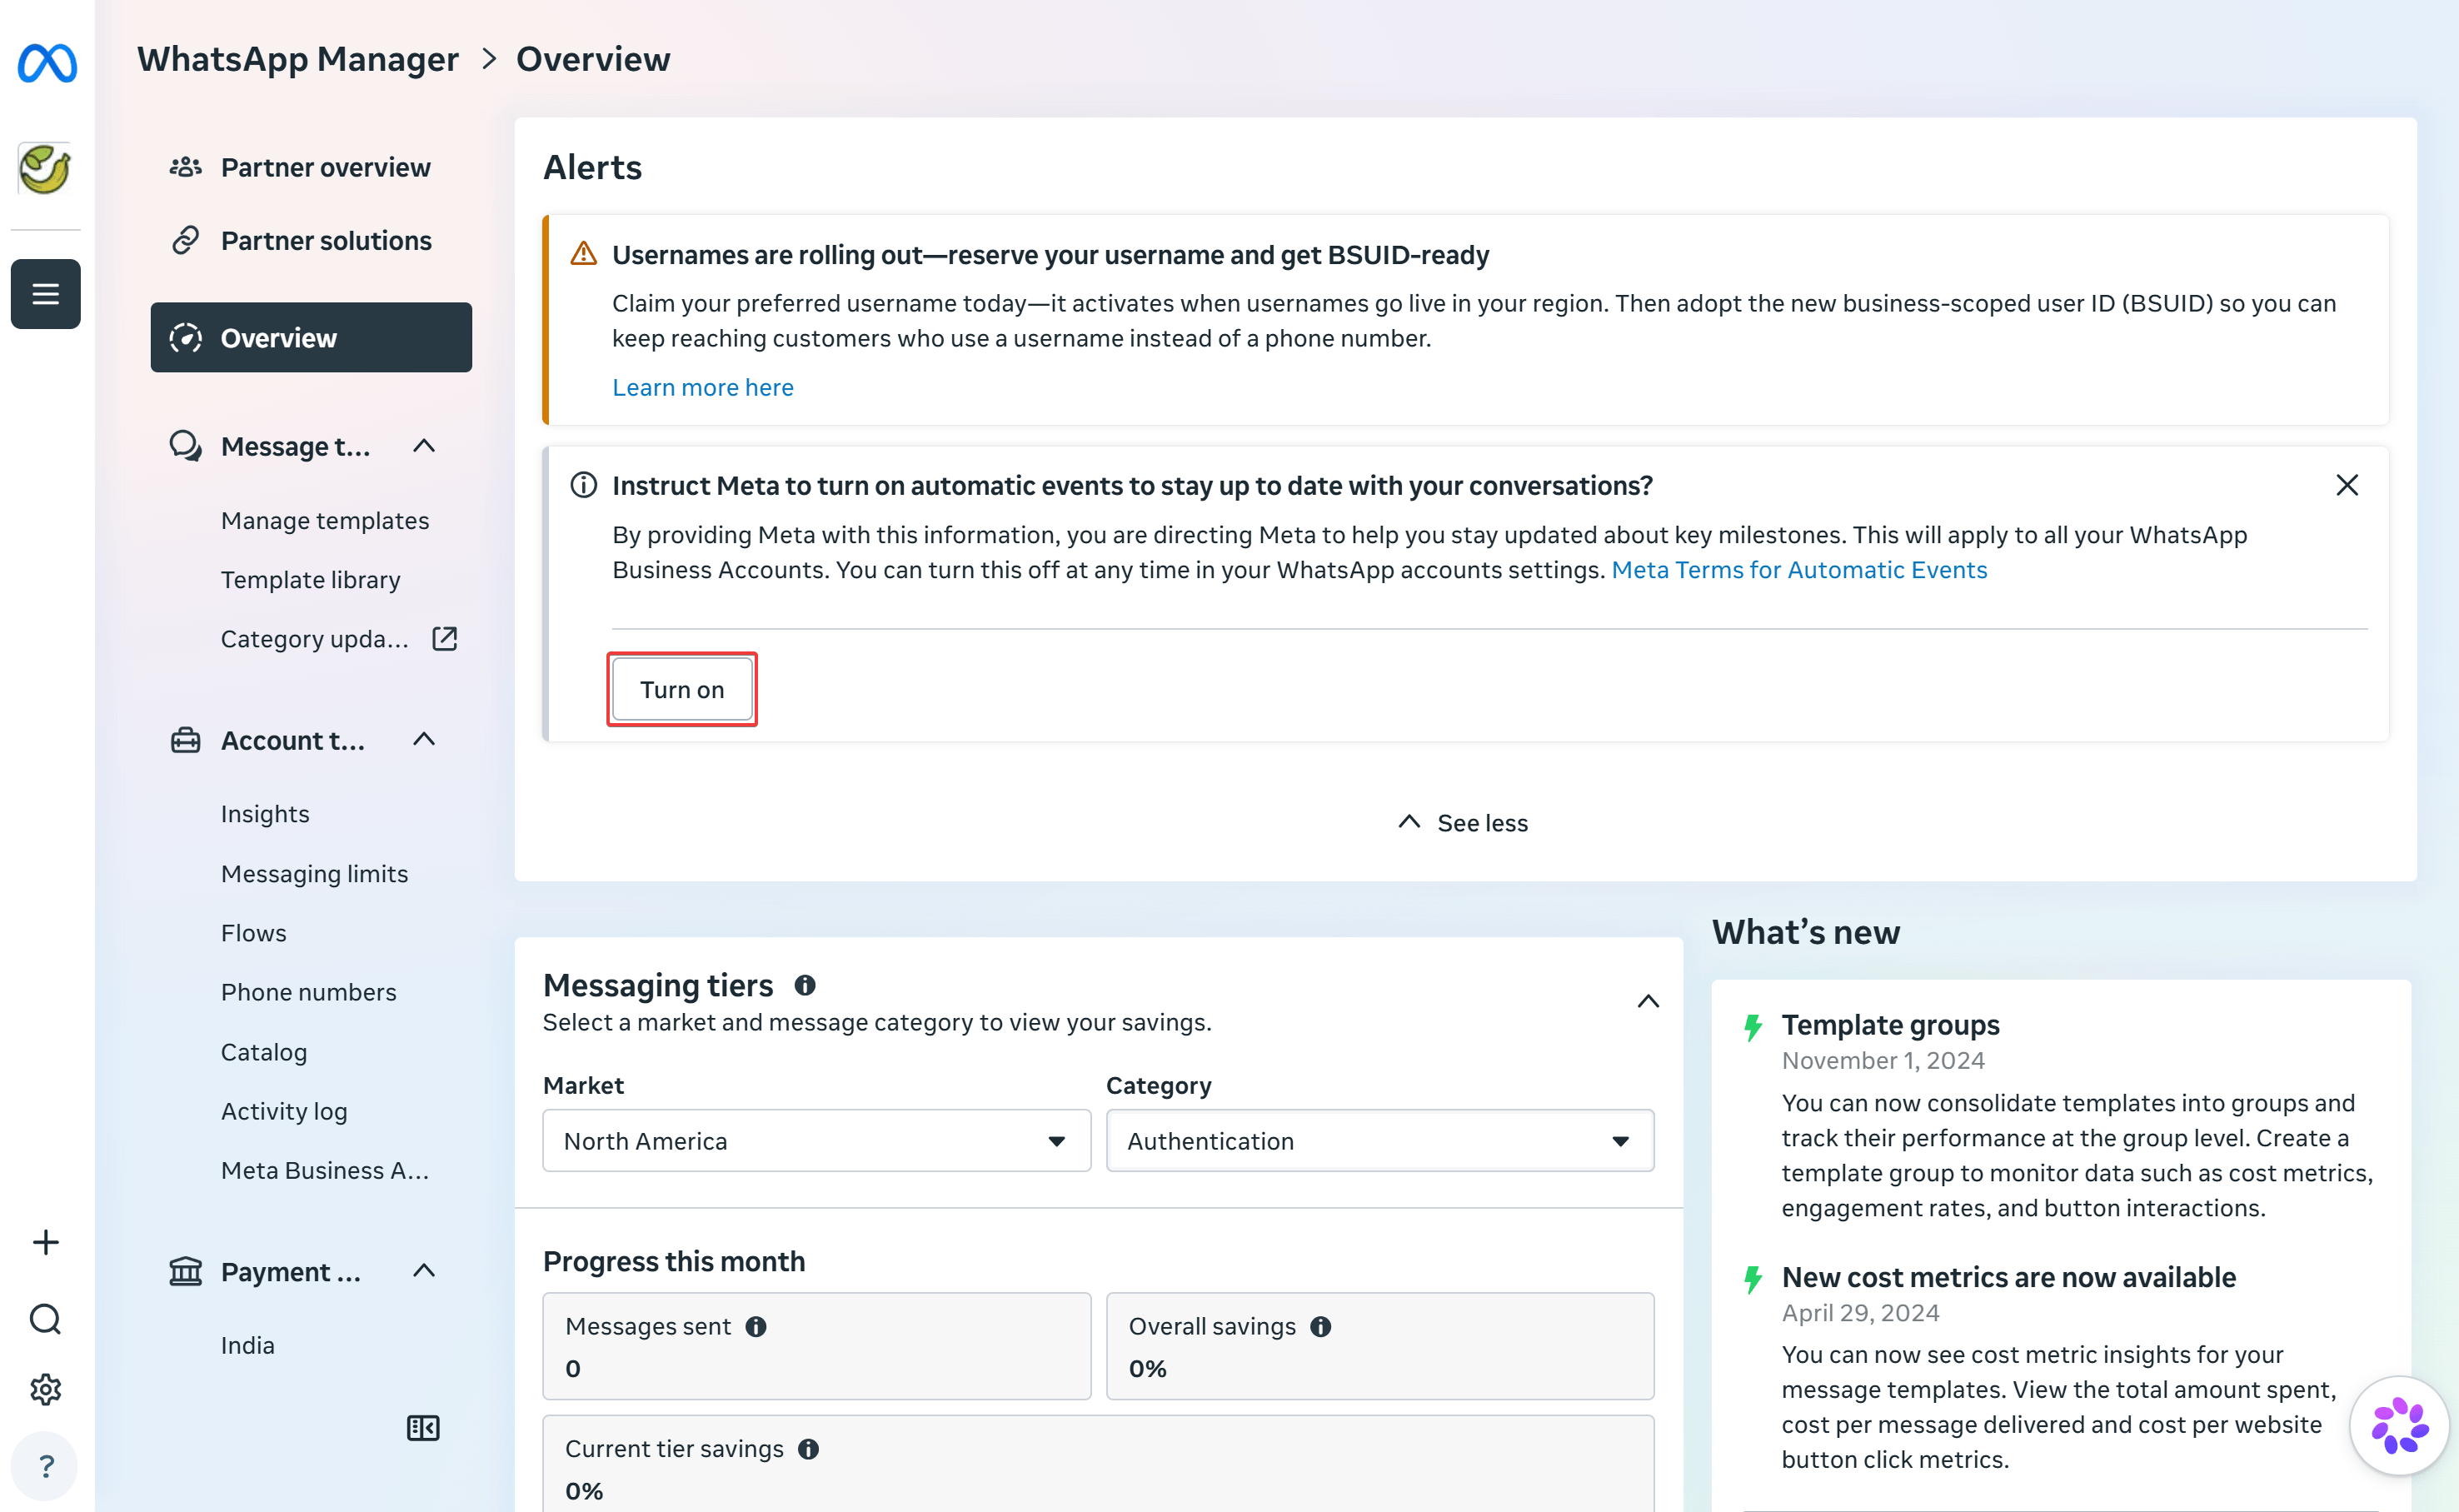
Task: Open Category updates link
Action: [315, 639]
